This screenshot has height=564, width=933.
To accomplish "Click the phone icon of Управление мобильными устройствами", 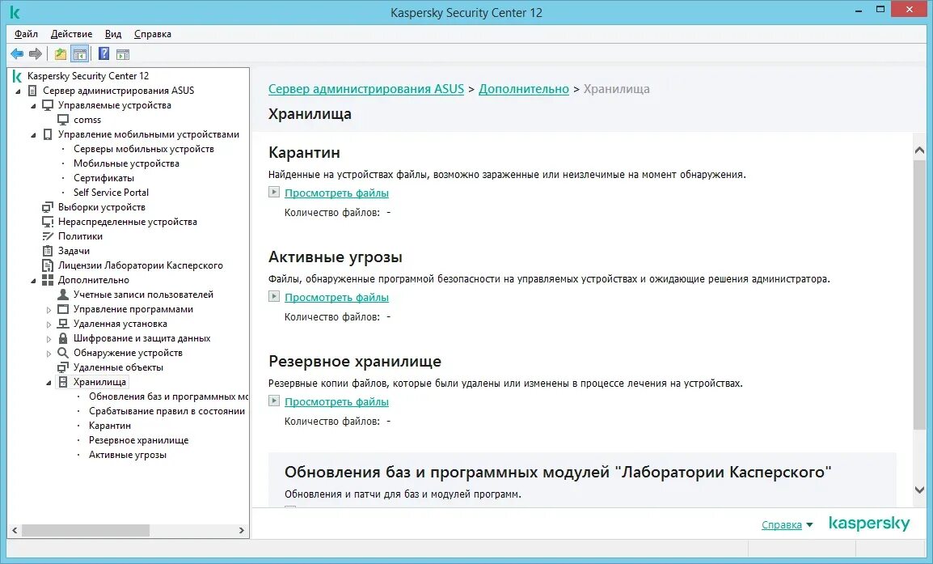I will click(48, 134).
